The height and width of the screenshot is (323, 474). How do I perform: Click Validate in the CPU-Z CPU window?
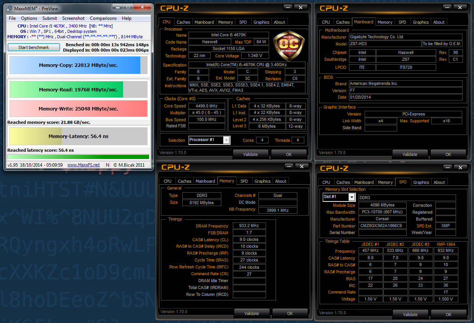tap(251, 154)
